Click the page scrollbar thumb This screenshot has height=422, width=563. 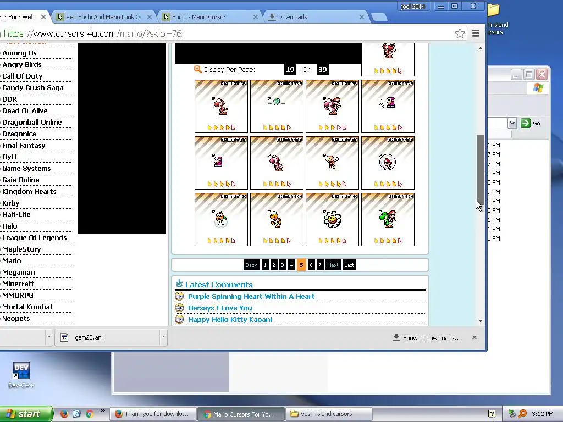[x=480, y=169]
